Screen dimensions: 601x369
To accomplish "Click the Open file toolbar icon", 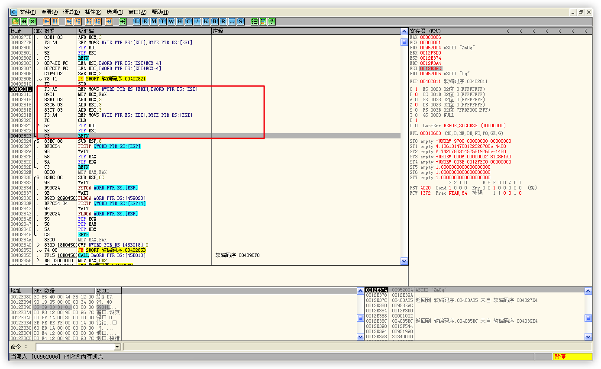I will (15, 21).
